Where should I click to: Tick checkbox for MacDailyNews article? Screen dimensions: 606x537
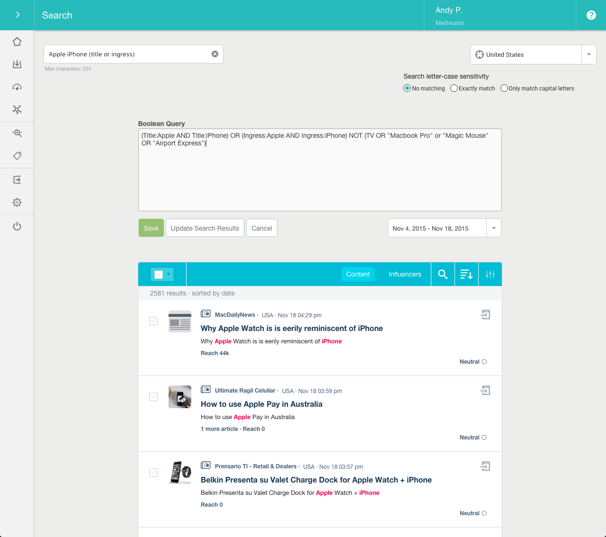153,321
